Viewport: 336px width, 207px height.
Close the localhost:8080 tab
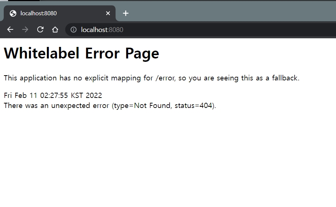[108, 13]
